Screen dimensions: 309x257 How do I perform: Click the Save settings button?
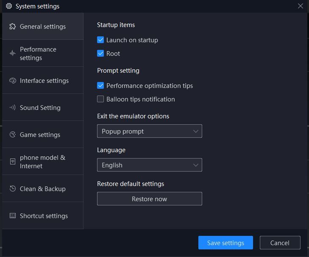(225, 243)
